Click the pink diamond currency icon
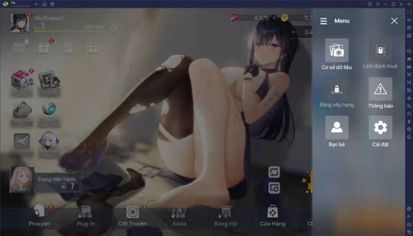413x236 pixels. click(234, 17)
